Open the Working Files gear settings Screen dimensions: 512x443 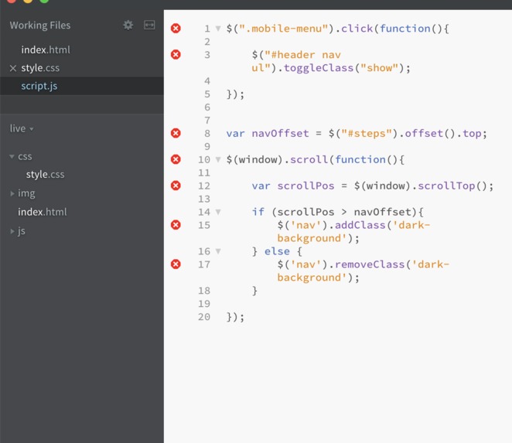pos(128,26)
